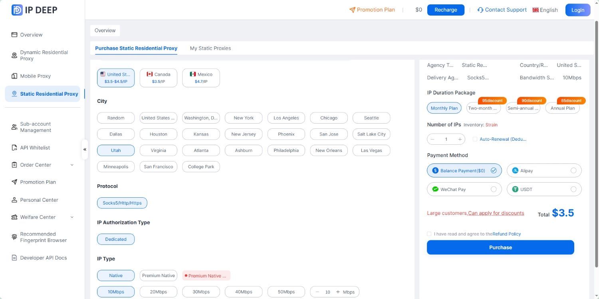Click the Recommended Fingerprint Browser icon
The width and height of the screenshot is (599, 299).
[14, 237]
